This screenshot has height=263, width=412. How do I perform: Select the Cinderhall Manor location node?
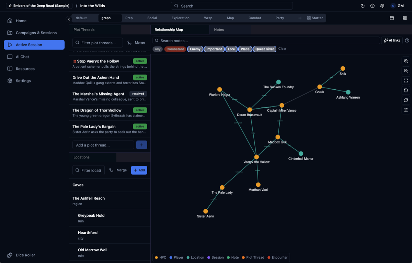(301, 154)
